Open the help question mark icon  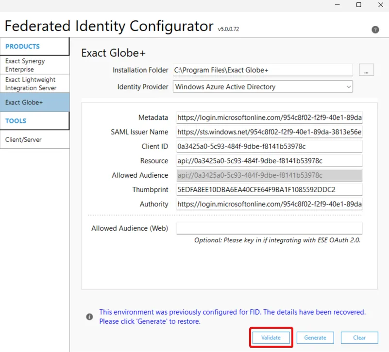(375, 30)
